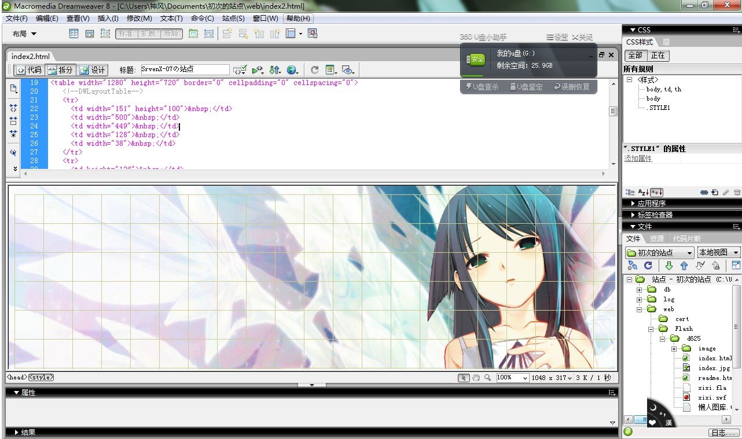This screenshot has width=742, height=439.
Task: Enable 标准 (Standard) table mode
Action: pos(127,33)
